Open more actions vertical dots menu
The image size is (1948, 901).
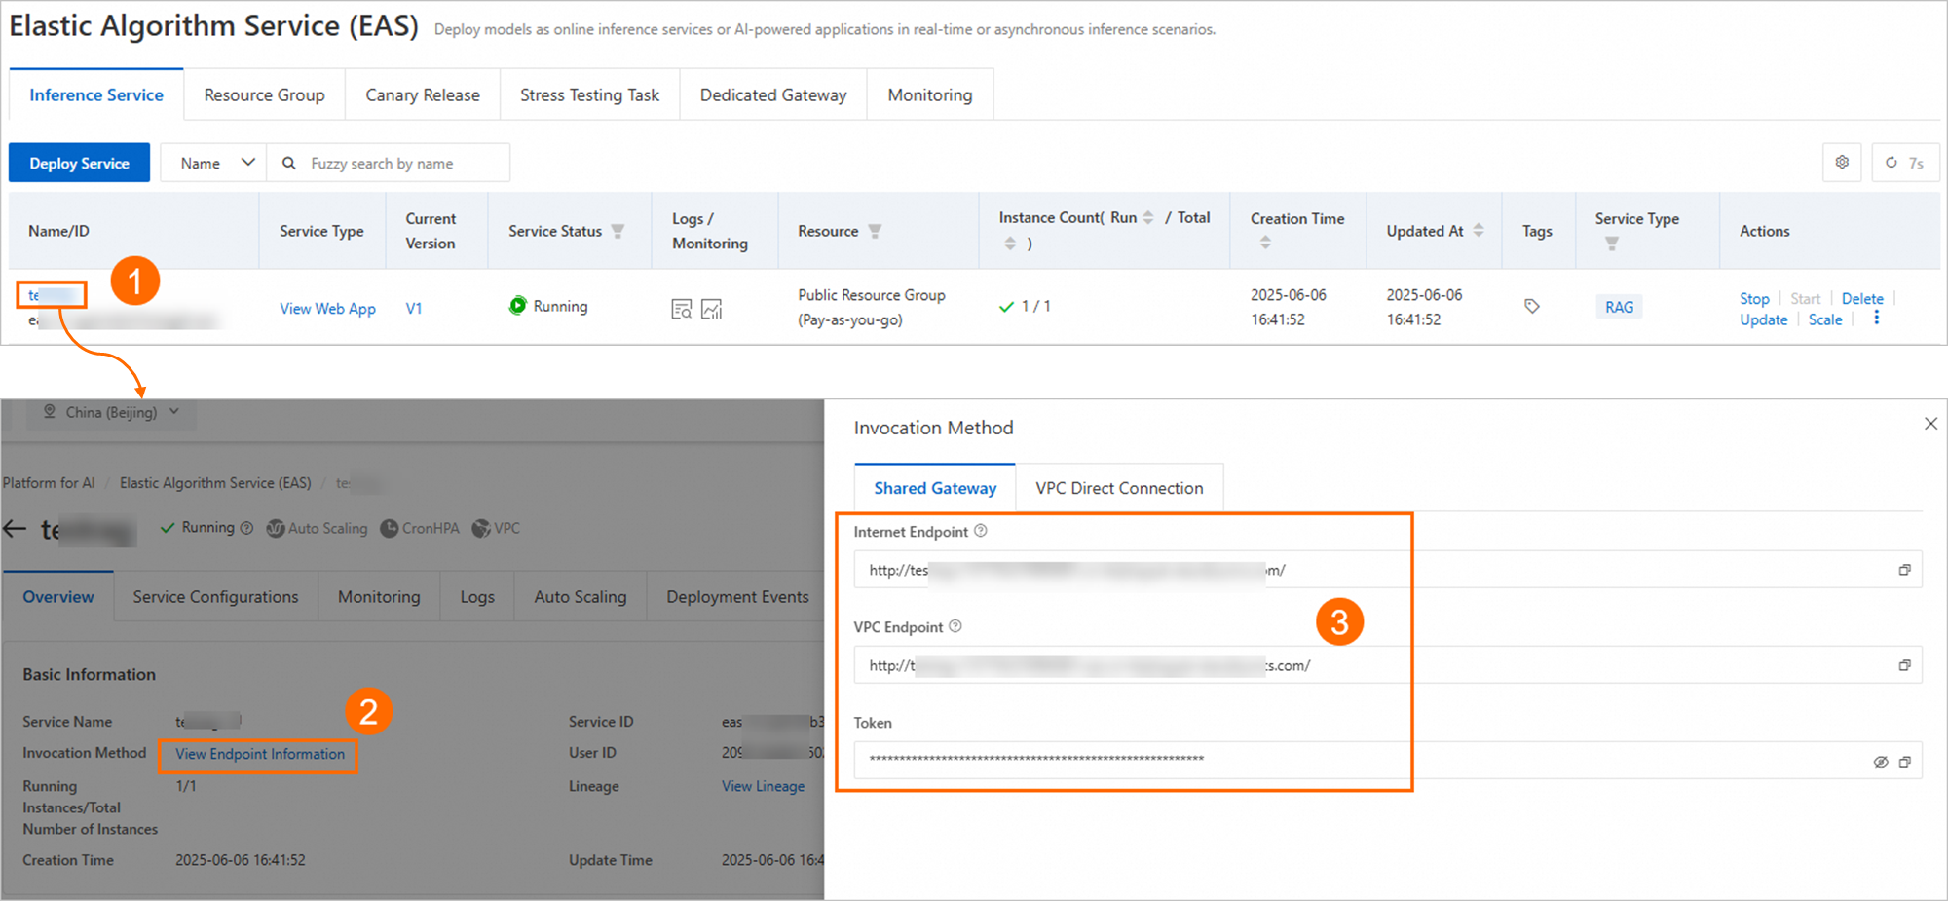click(x=1876, y=319)
